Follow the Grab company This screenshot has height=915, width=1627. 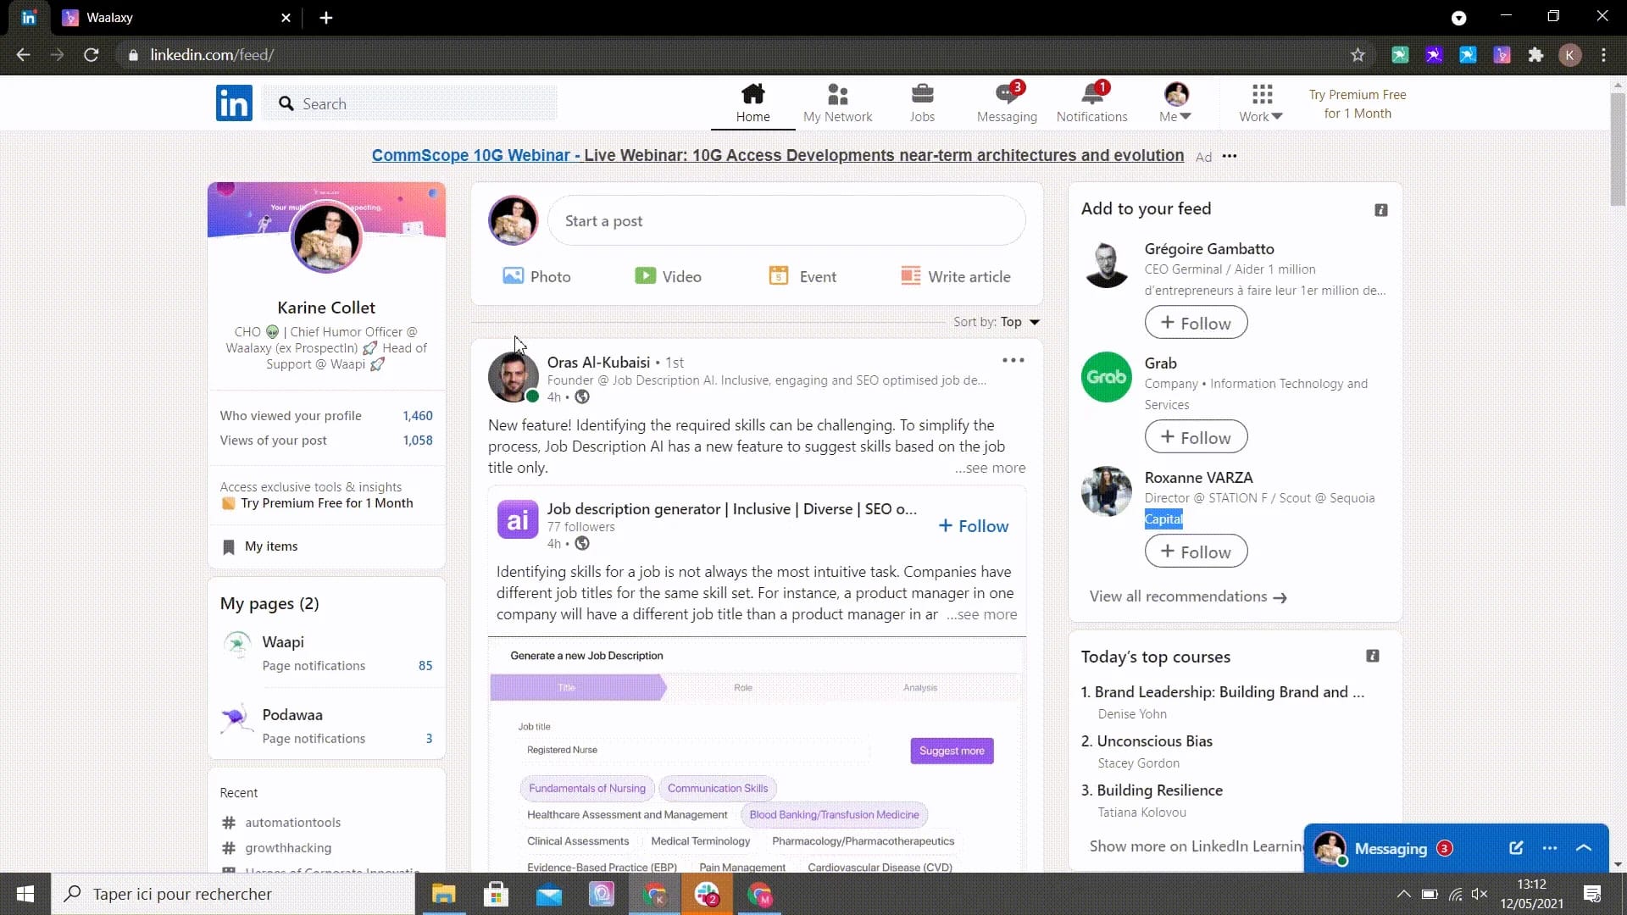pos(1196,437)
